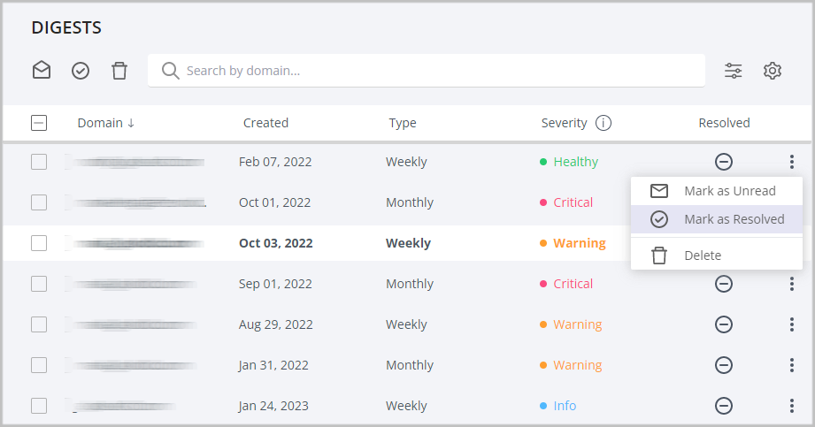This screenshot has width=815, height=427.
Task: Toggle the select-all header checkbox
Action: pyautogui.click(x=39, y=123)
